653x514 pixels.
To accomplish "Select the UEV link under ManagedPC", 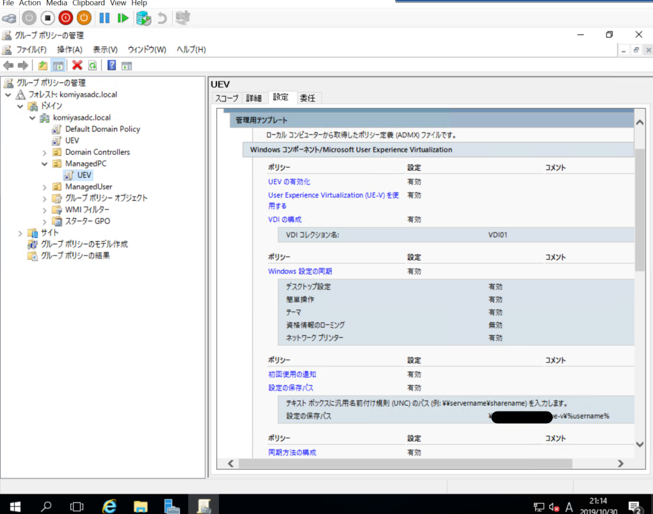I will click(x=84, y=175).
